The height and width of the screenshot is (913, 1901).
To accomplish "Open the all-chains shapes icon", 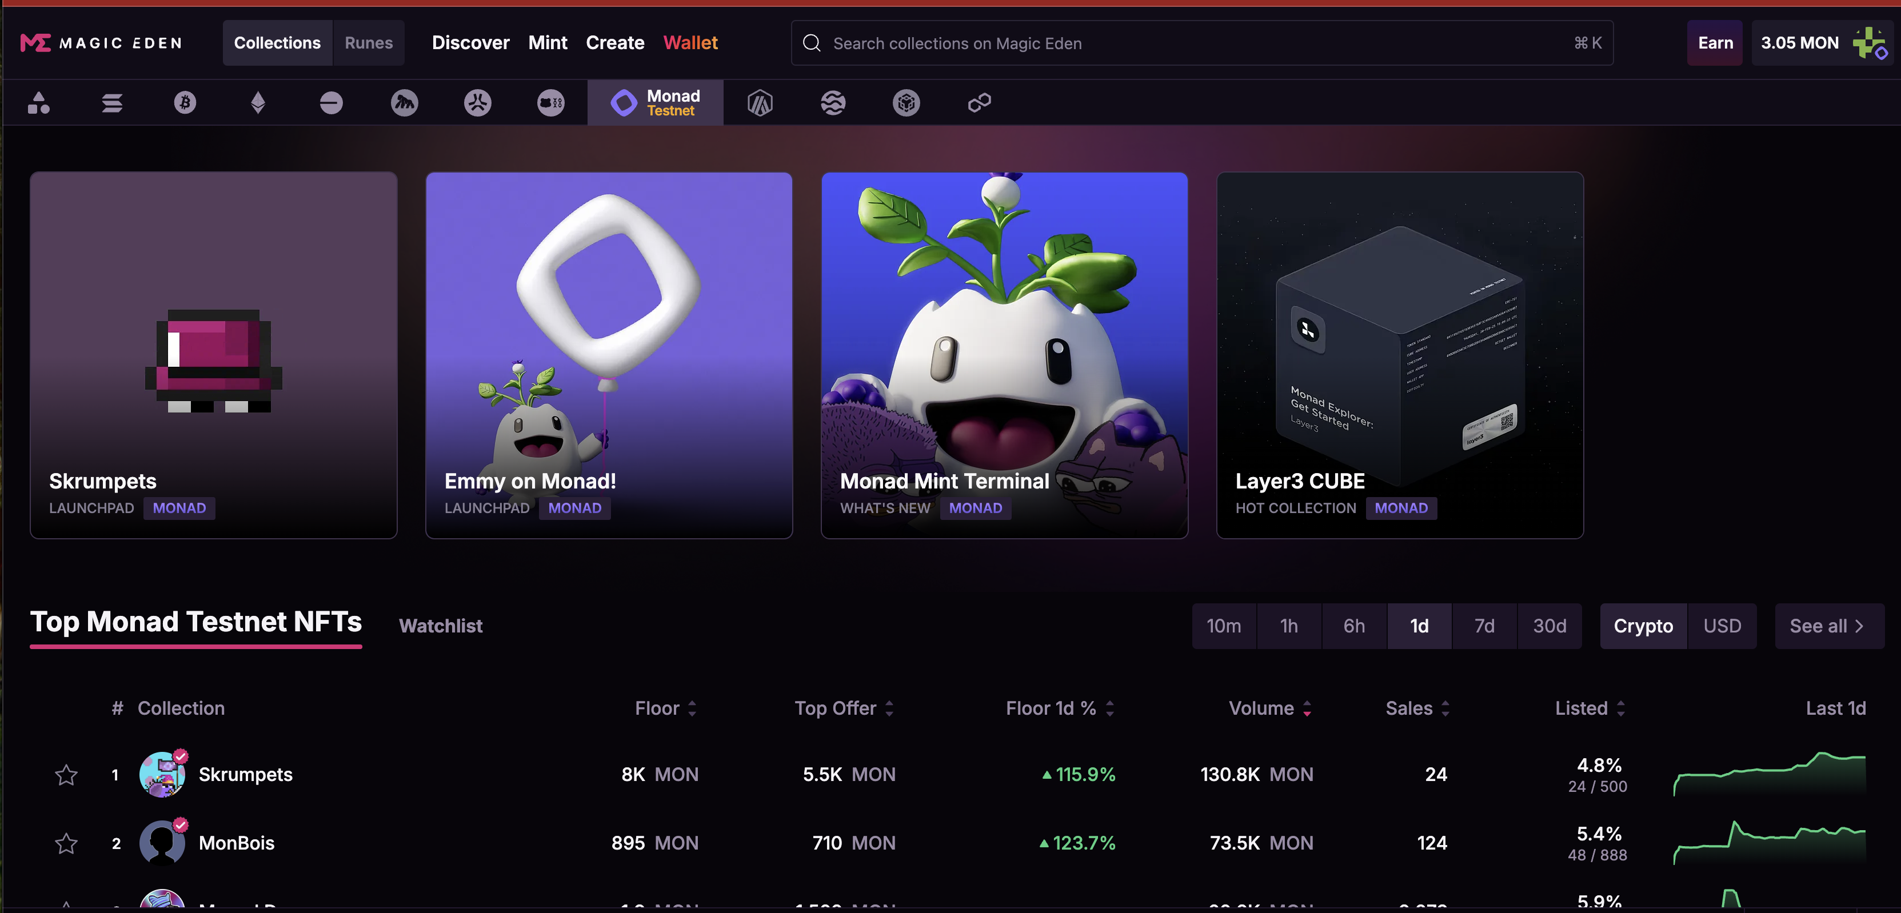I will point(38,102).
